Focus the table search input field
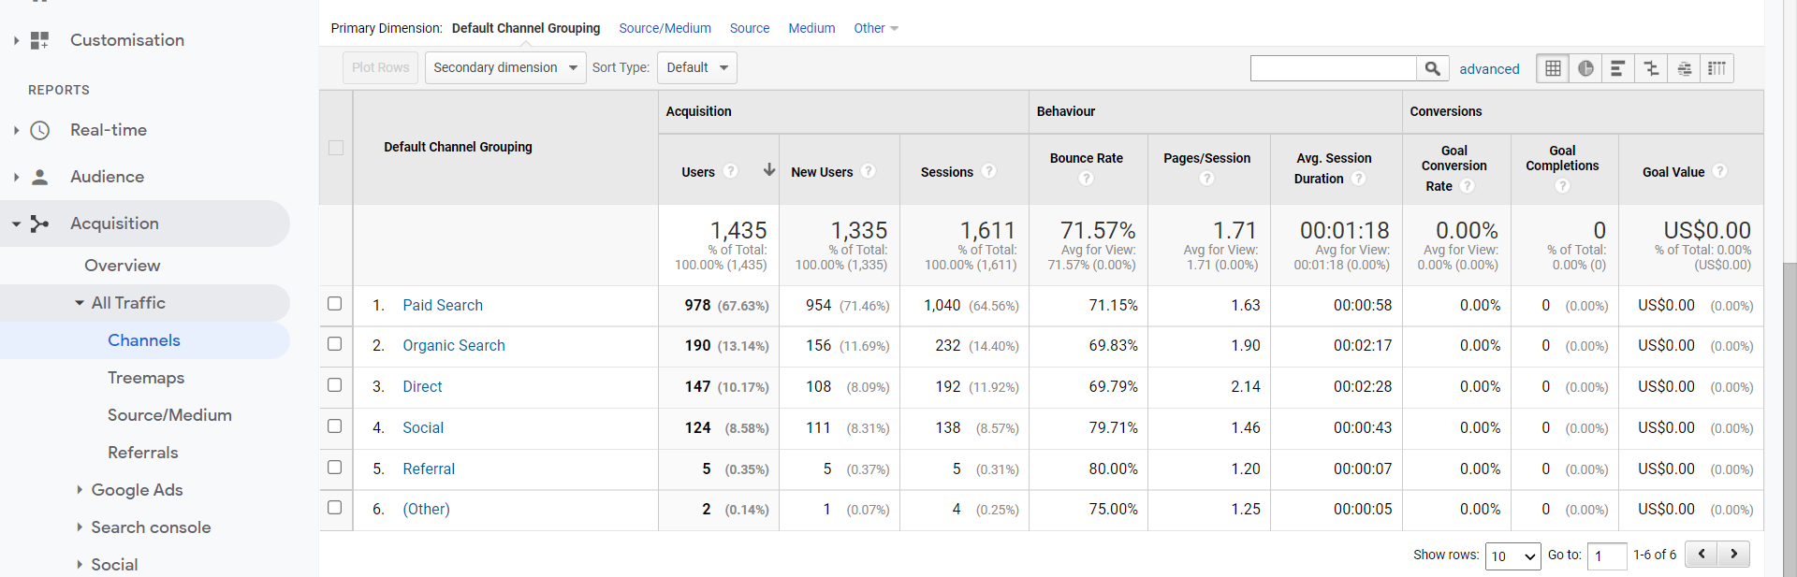The width and height of the screenshot is (1797, 577). (1333, 68)
